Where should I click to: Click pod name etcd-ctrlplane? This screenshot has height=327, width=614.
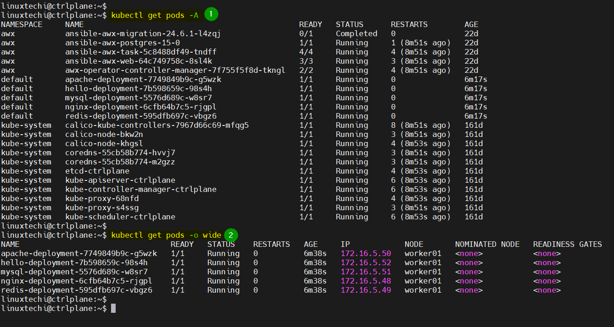point(97,171)
